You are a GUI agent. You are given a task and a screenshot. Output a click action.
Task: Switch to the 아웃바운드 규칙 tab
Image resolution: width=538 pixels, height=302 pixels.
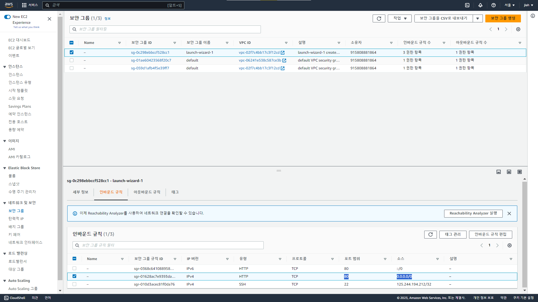click(147, 192)
